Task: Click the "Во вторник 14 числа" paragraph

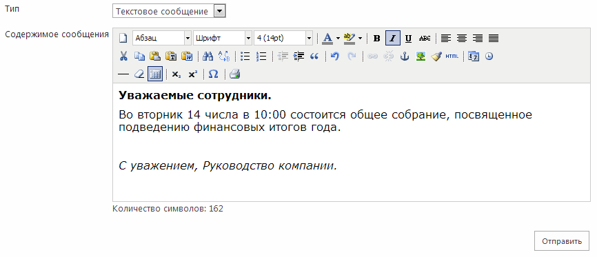Action: [325, 121]
